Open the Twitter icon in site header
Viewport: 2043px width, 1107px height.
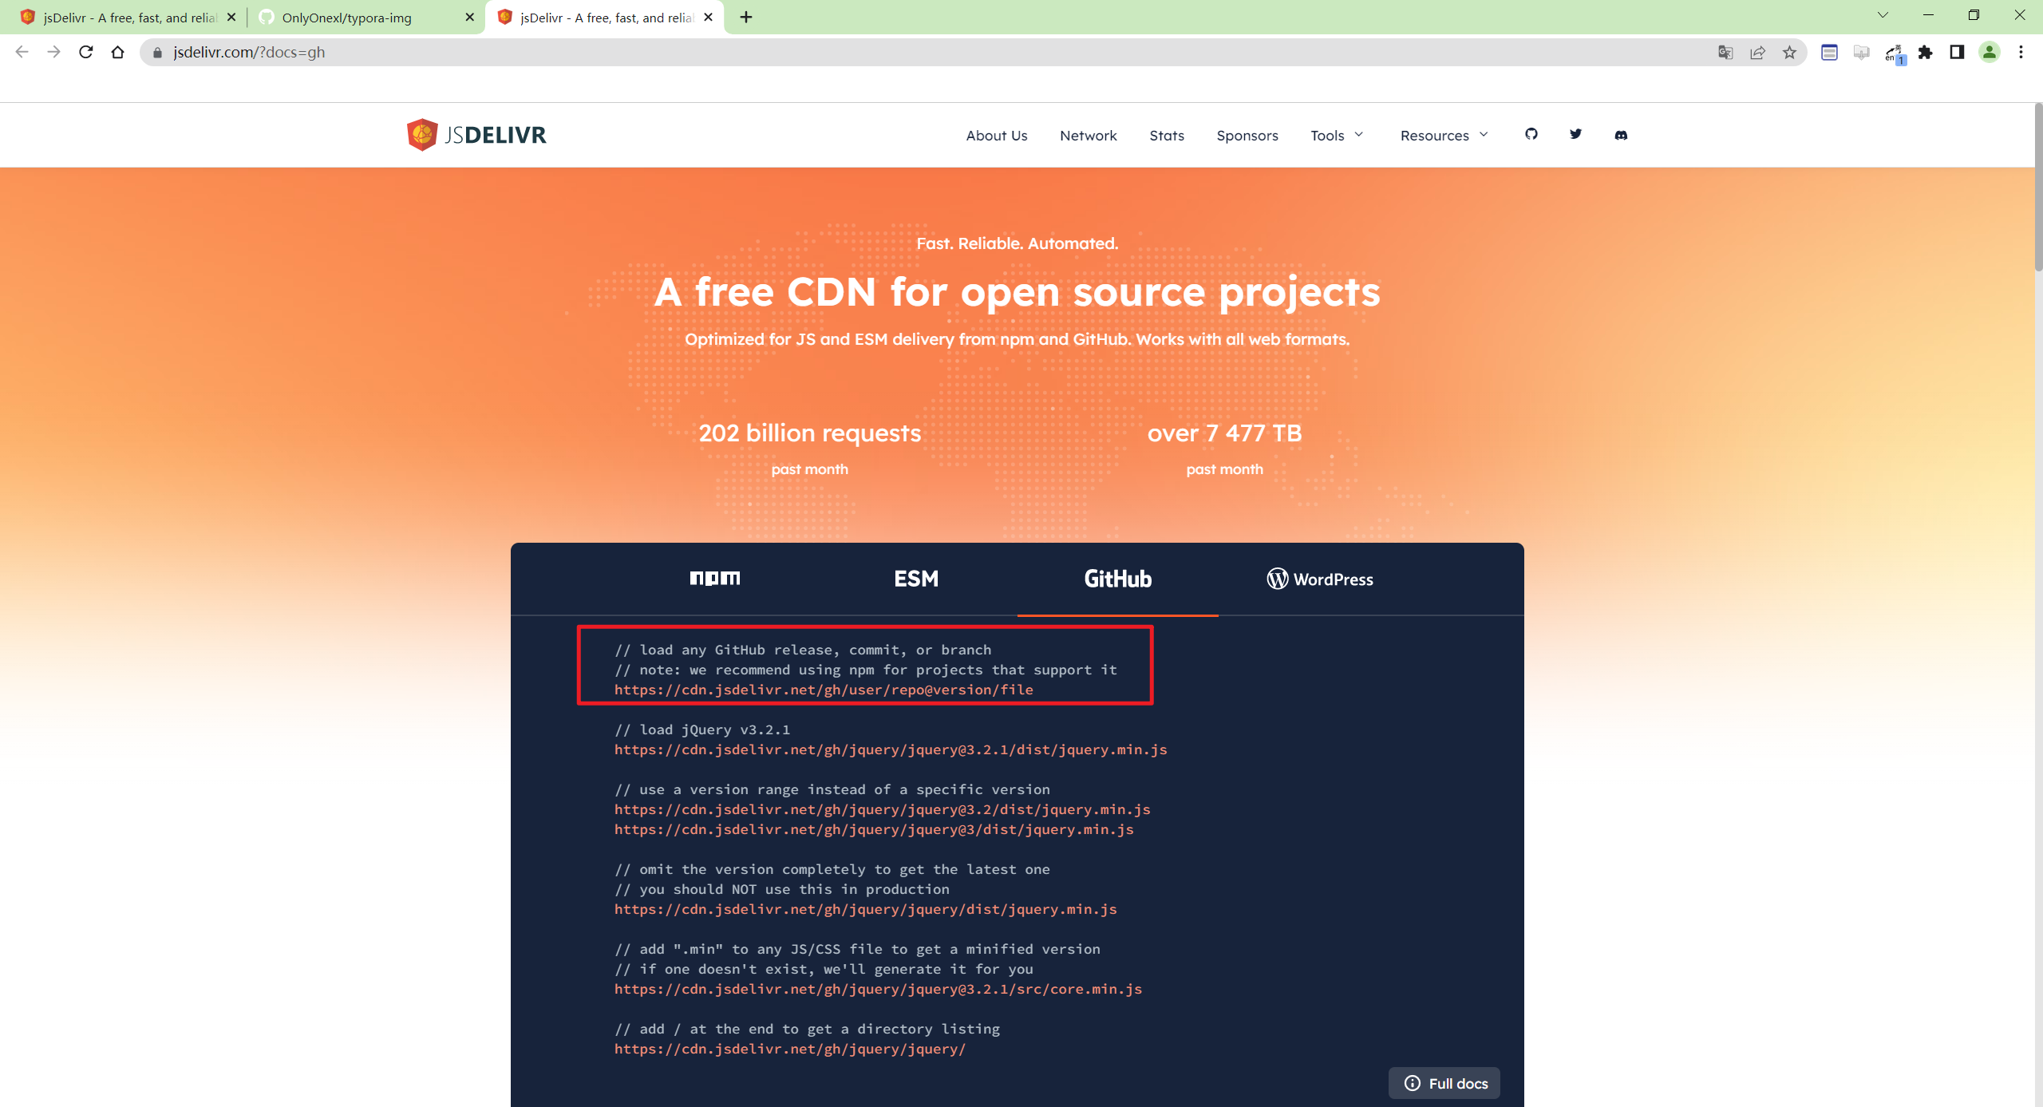[1575, 134]
